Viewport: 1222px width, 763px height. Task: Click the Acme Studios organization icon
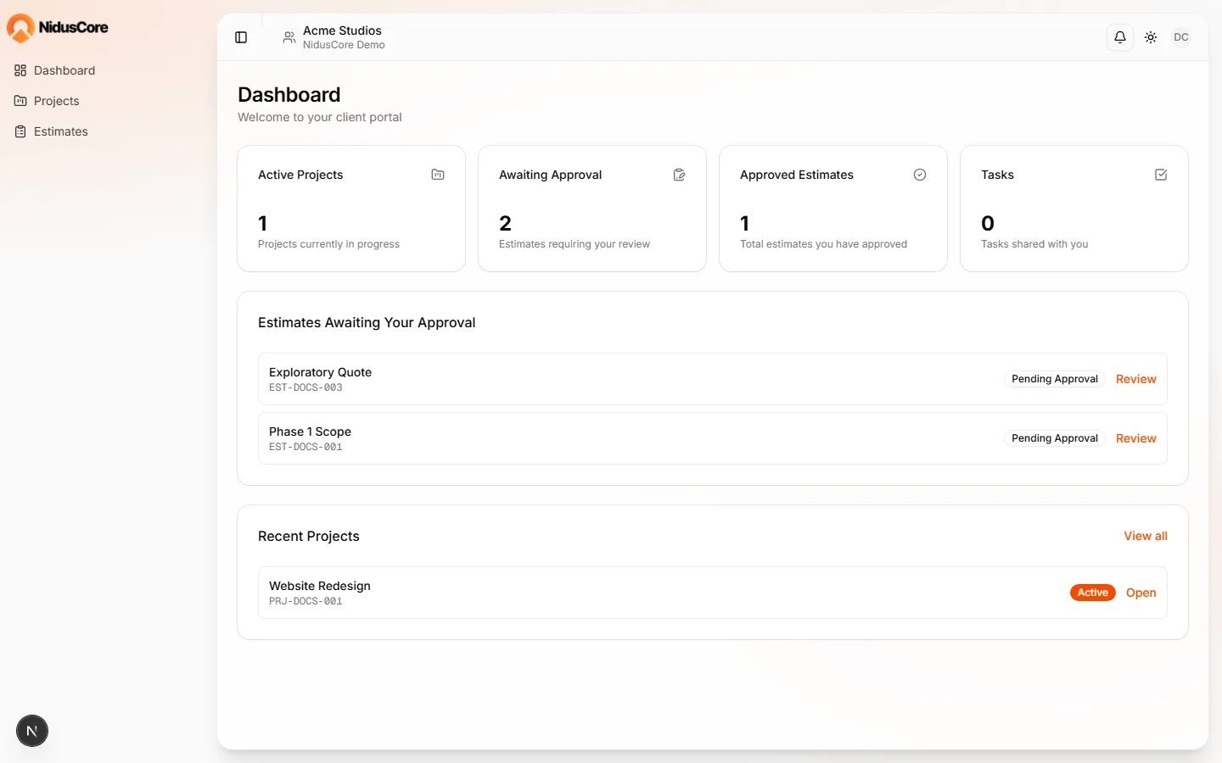[x=289, y=37]
